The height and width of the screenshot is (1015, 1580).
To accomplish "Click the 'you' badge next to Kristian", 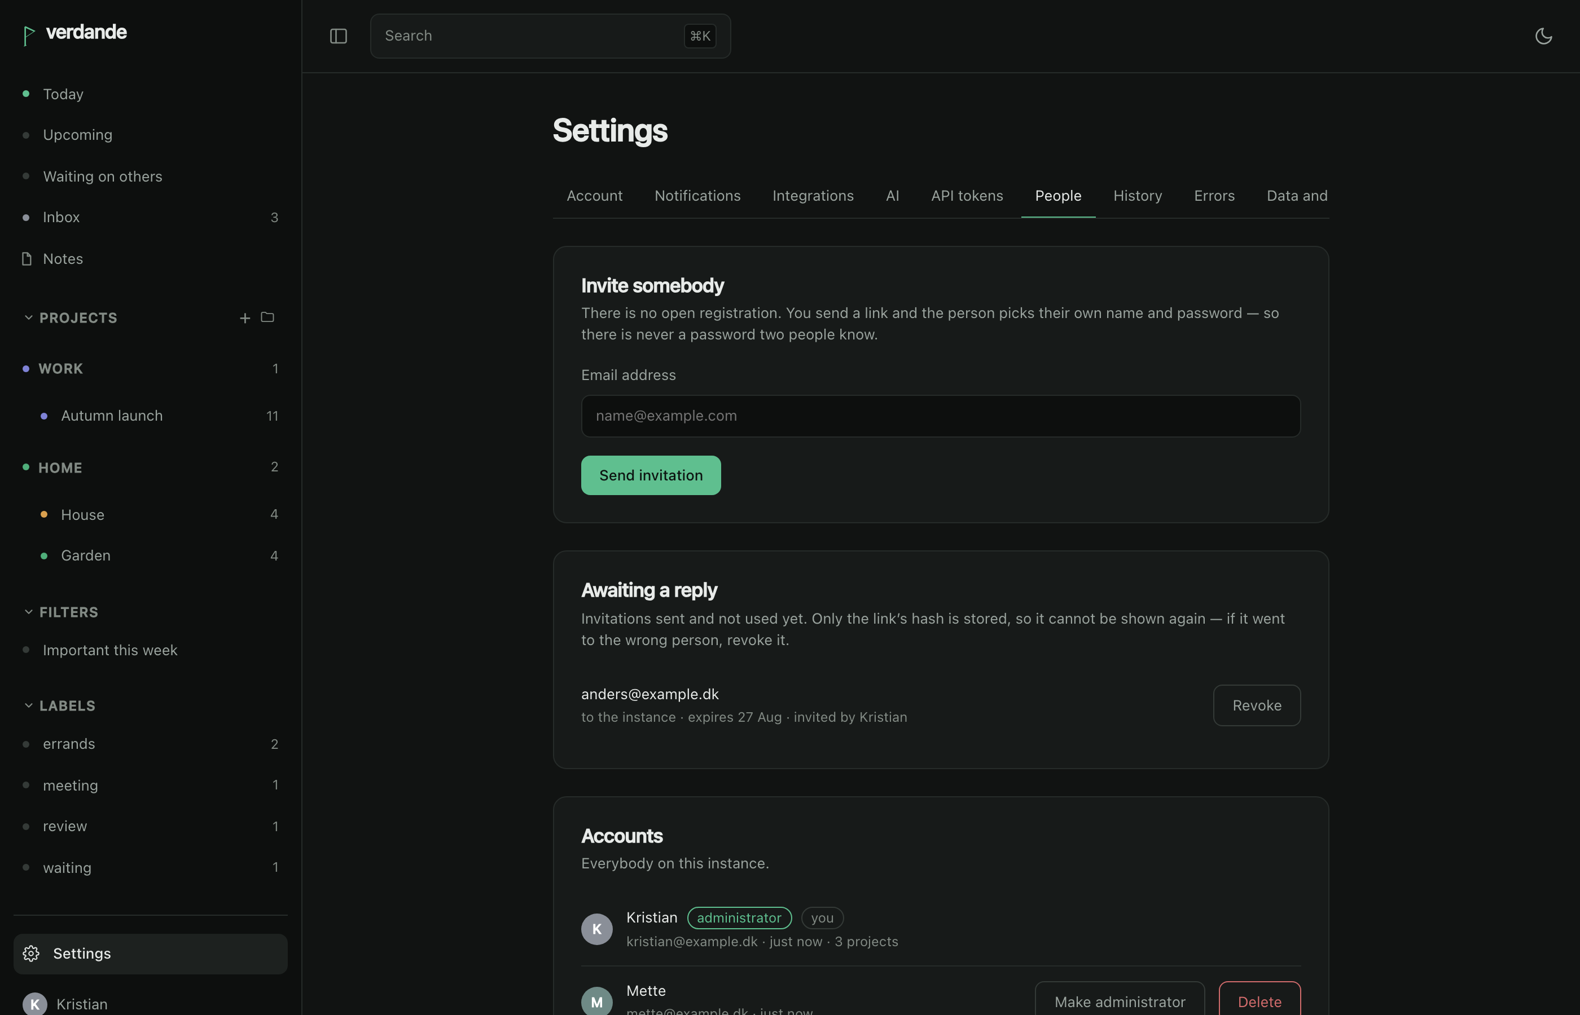I will coord(822,918).
